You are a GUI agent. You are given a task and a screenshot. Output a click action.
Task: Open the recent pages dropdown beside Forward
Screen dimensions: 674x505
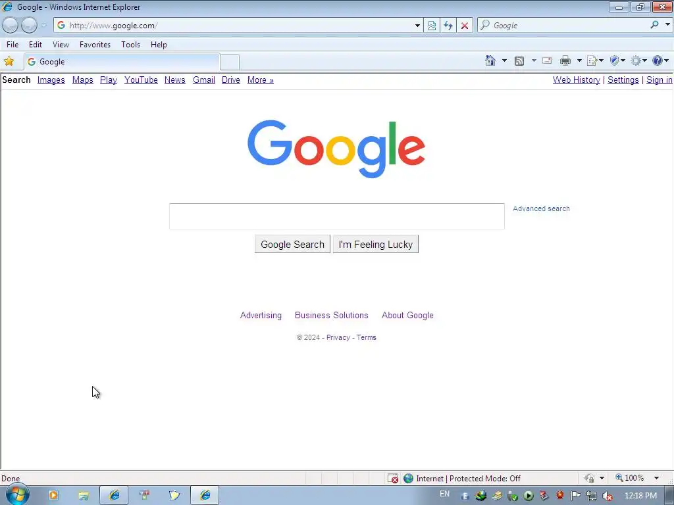click(43, 26)
